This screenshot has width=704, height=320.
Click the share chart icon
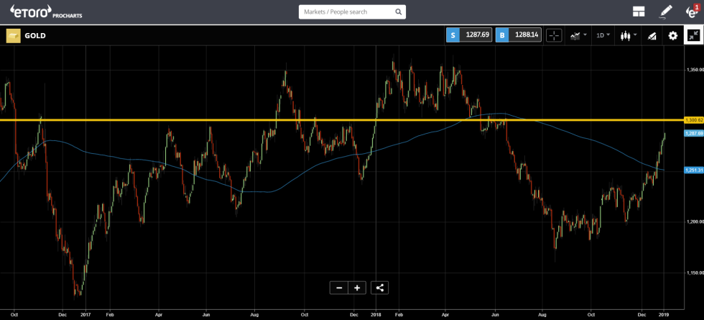380,288
